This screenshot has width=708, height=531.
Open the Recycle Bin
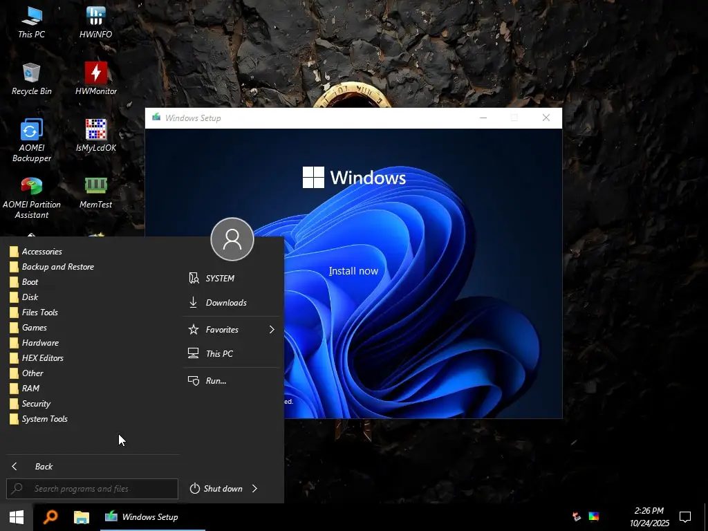point(31,74)
